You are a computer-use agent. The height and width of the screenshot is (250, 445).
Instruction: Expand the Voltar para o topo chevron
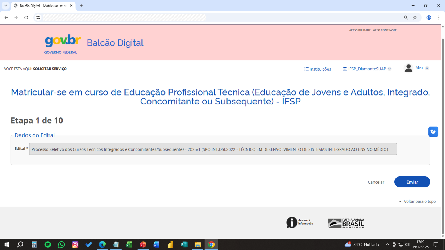(x=400, y=201)
